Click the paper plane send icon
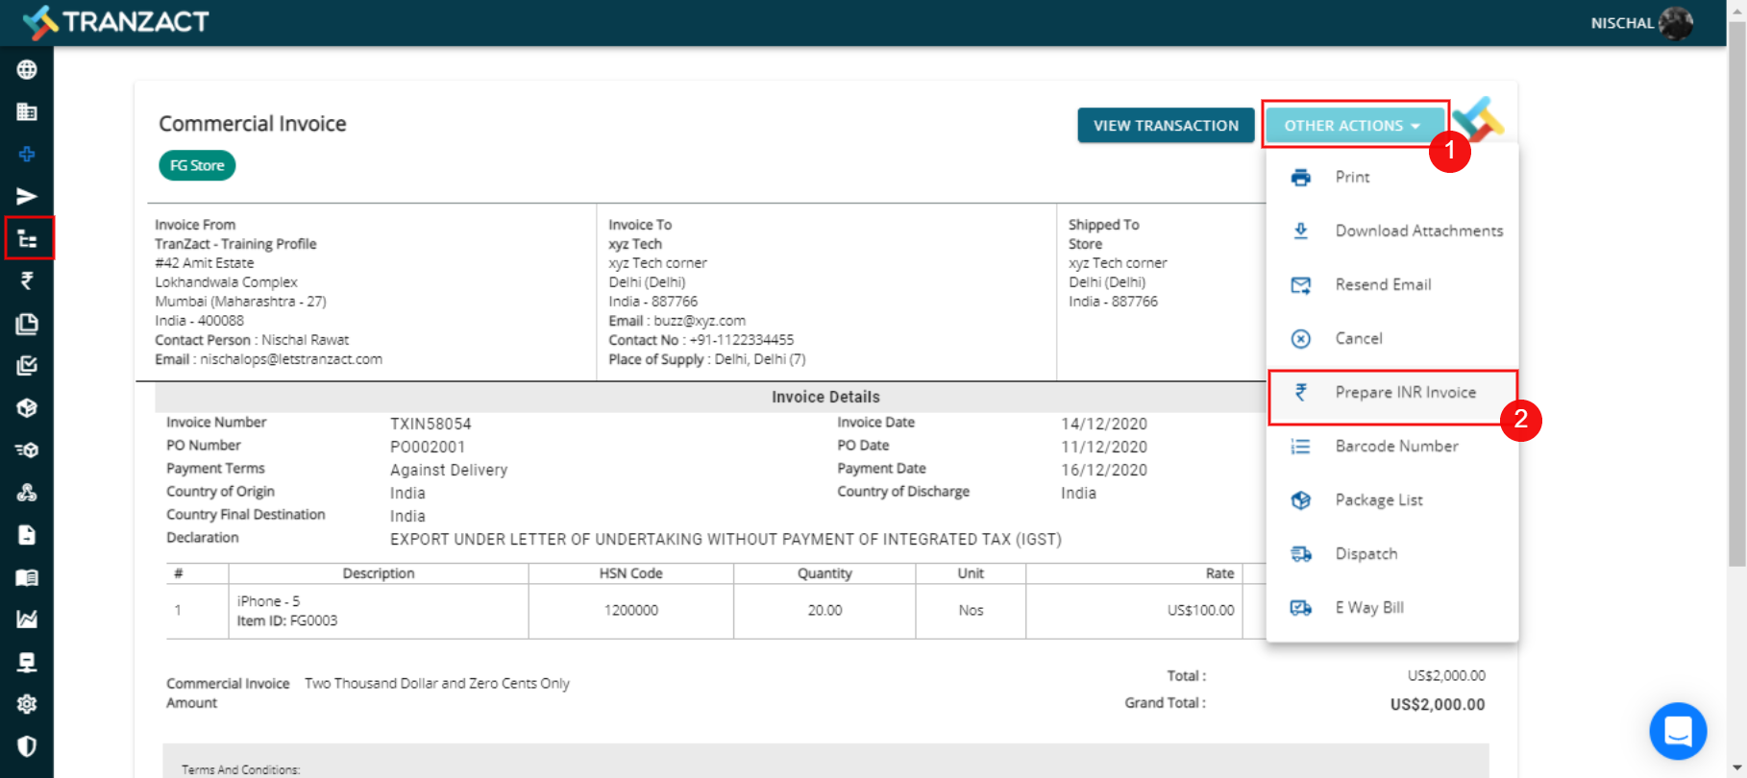Screen dimensions: 1747x778 point(27,197)
